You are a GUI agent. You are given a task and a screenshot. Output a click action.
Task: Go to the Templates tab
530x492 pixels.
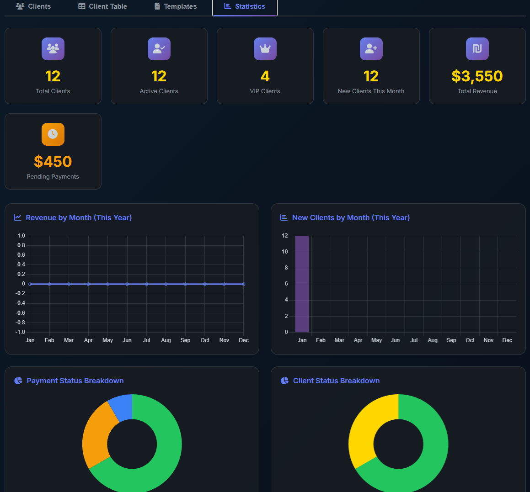click(x=176, y=6)
